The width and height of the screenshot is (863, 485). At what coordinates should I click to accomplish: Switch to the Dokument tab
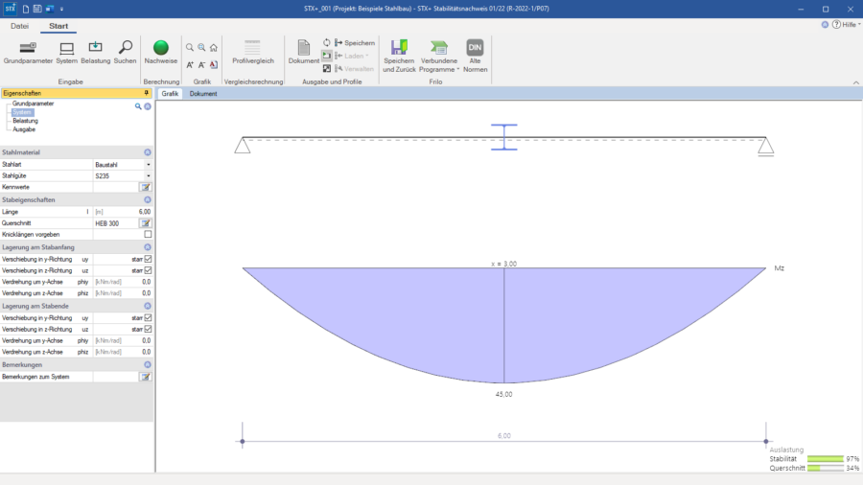(x=203, y=94)
